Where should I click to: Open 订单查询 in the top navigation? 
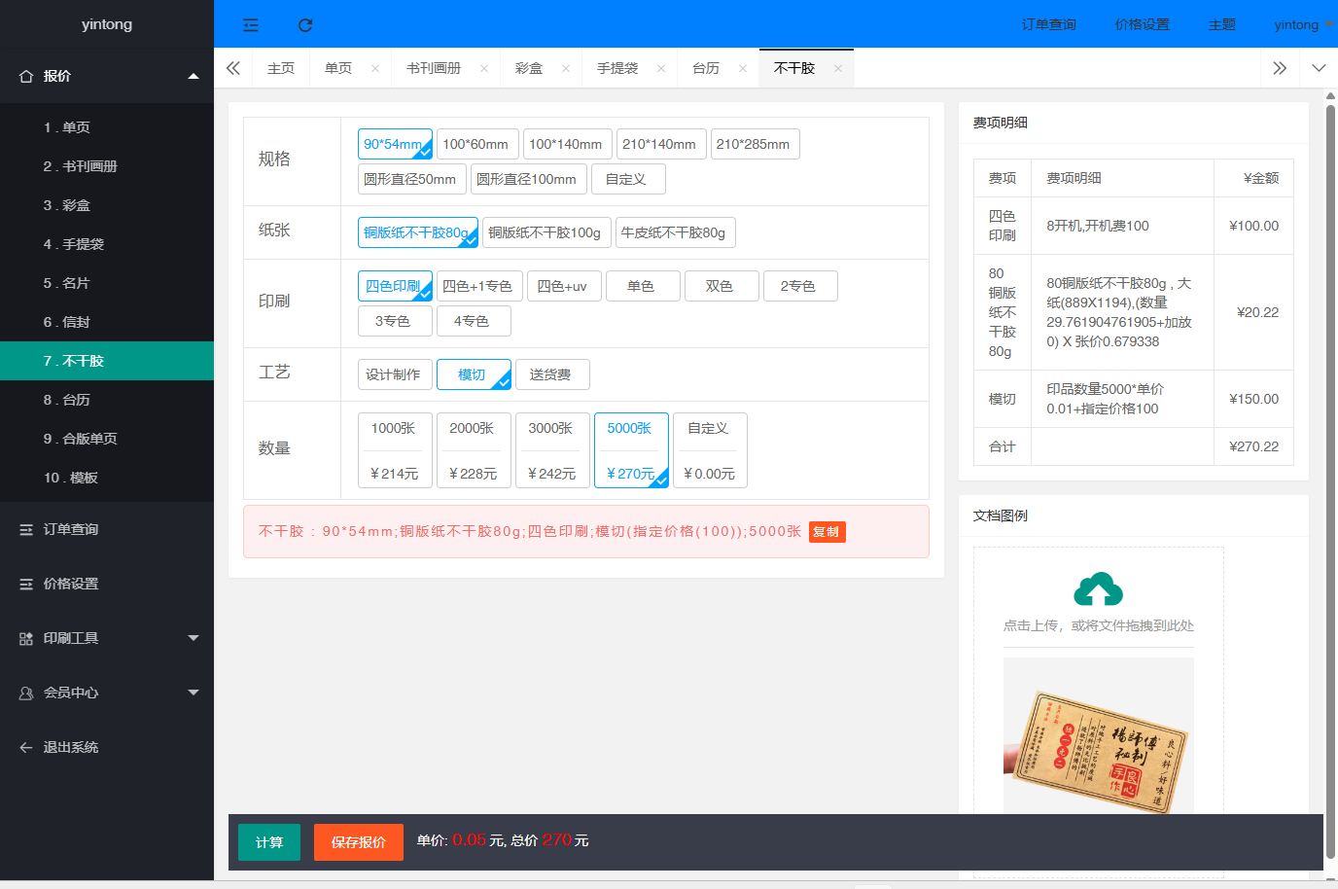tap(1048, 24)
